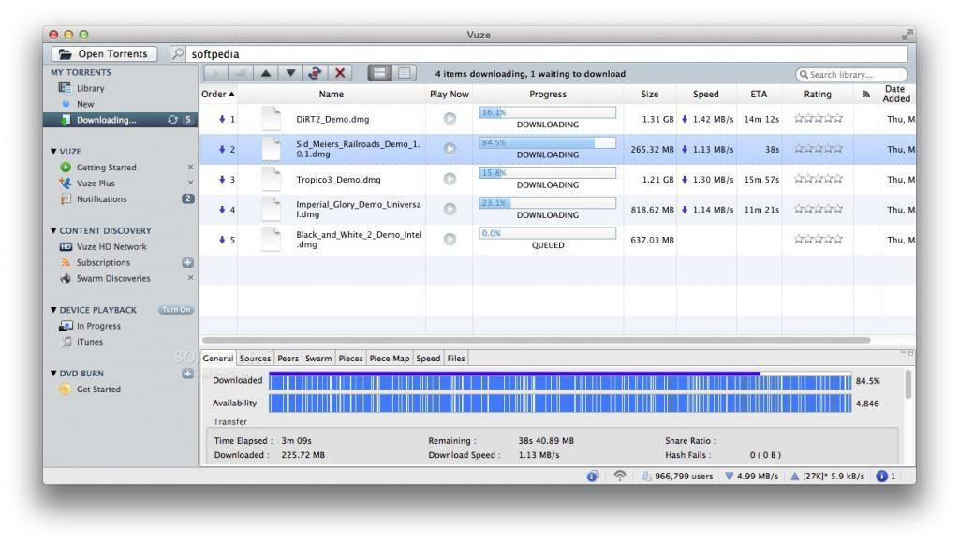This screenshot has width=959, height=544.
Task: Open Notifications in the sidebar
Action: click(x=101, y=198)
